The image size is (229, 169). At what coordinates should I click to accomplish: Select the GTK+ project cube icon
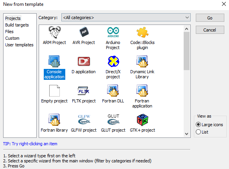(x=143, y=120)
